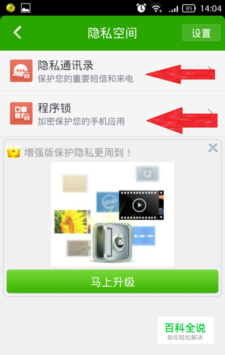Close the upgrade promotion card
Screen dimensions: 225x355
pos(213,148)
